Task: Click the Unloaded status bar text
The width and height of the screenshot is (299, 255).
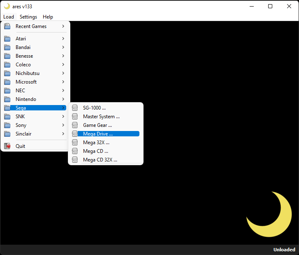Action: pos(284,250)
